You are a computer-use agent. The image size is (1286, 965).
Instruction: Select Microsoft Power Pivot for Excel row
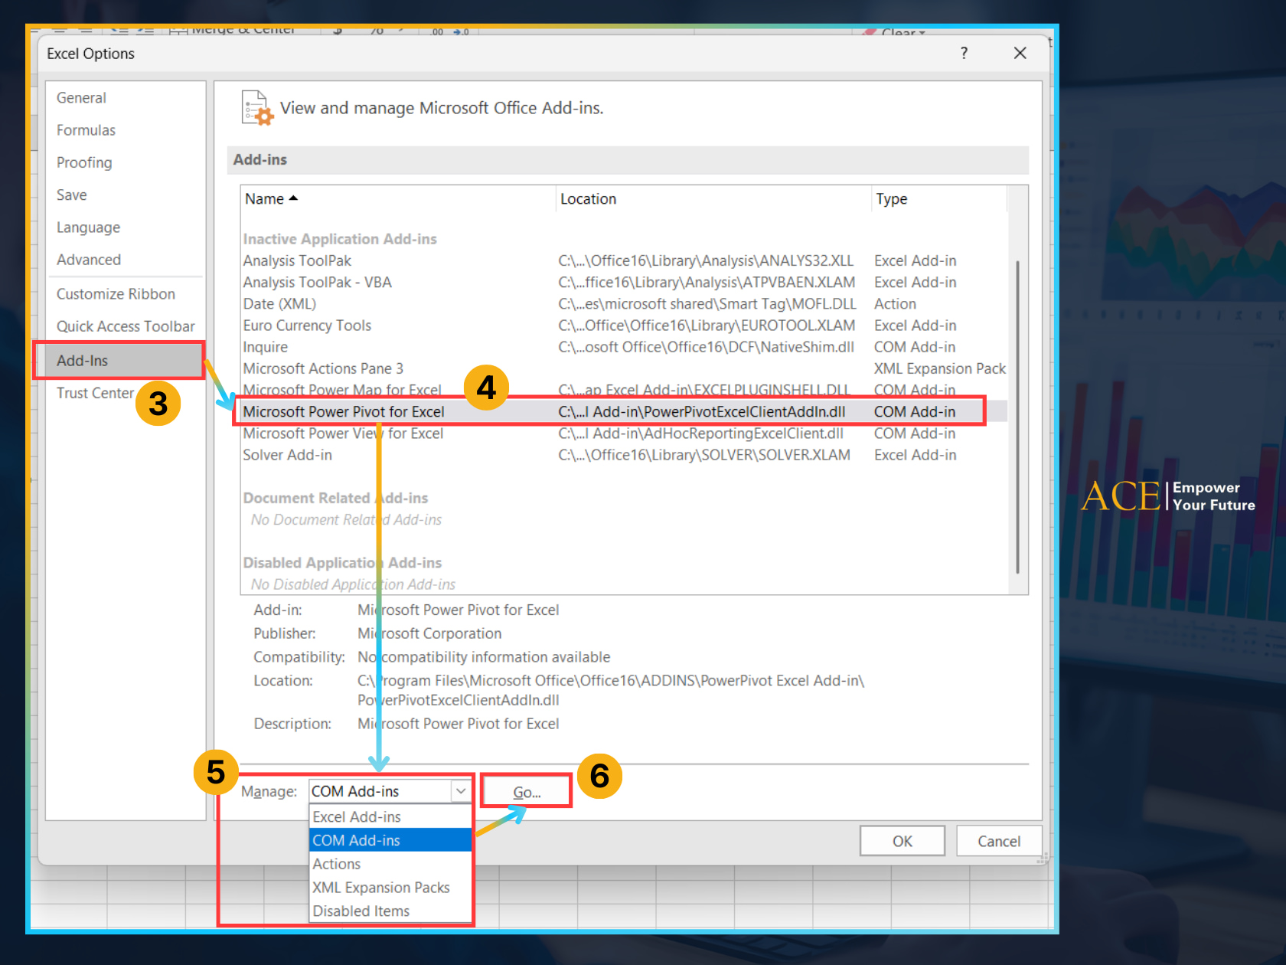coord(344,412)
